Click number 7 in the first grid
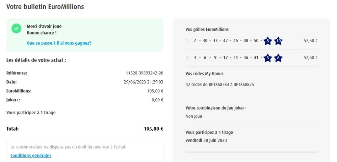Screen dimensions: 337x162 195,41
